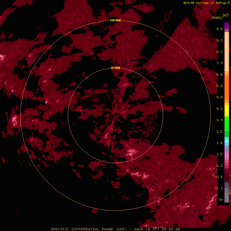
Task: Click the 5.0 color scale label
Action: 219,97
